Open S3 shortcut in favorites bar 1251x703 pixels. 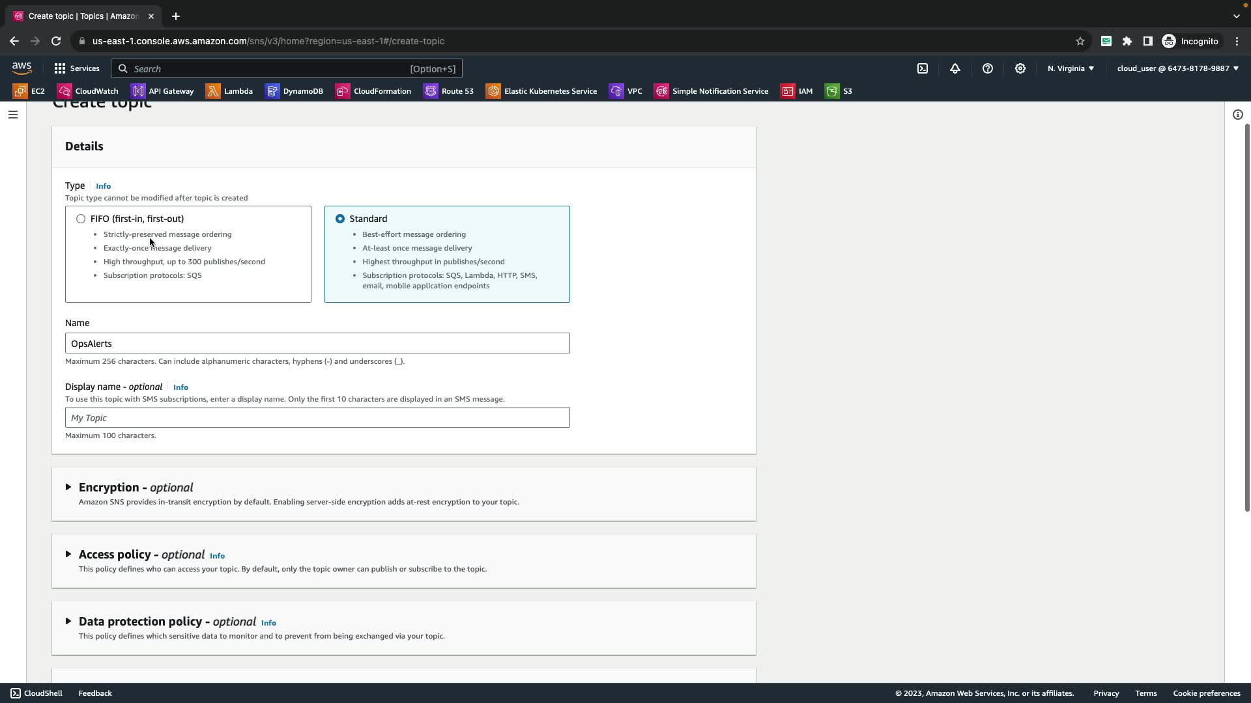(839, 91)
